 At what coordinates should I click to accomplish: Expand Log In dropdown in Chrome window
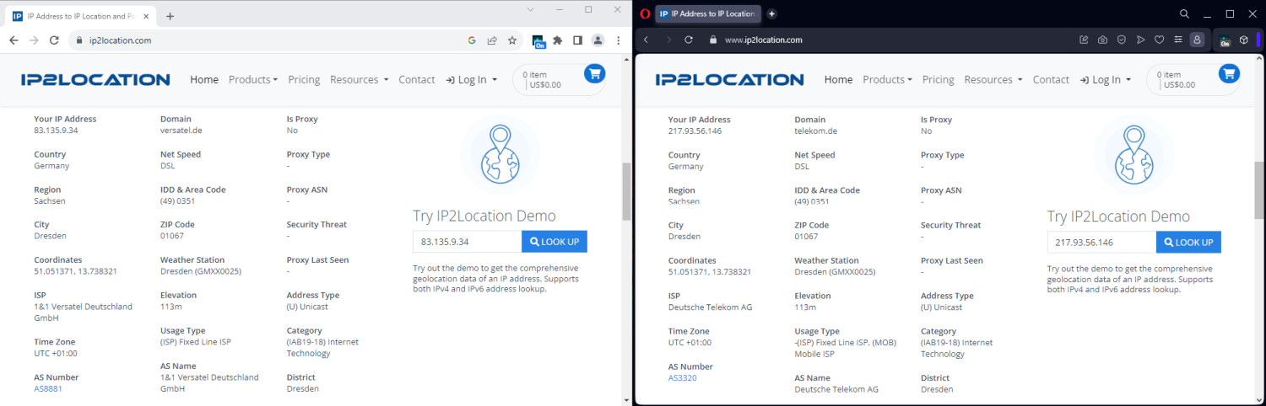coord(471,79)
